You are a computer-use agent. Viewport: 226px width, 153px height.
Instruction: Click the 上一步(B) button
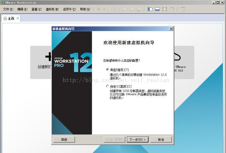click(114, 139)
